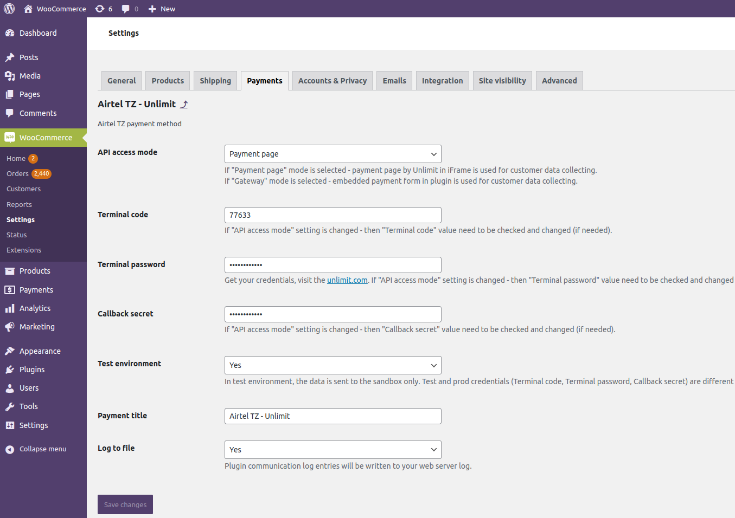Open the Log to file dropdown
Screen dimensions: 735x518
point(333,450)
